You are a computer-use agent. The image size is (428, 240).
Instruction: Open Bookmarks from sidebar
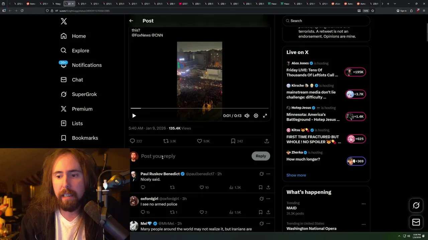coord(79,138)
